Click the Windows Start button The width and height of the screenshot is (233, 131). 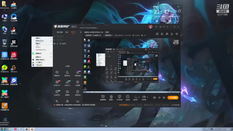[x=3, y=129]
